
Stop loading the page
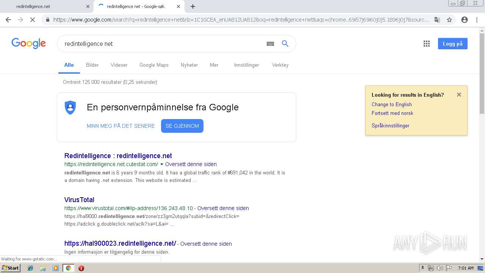tap(33, 20)
